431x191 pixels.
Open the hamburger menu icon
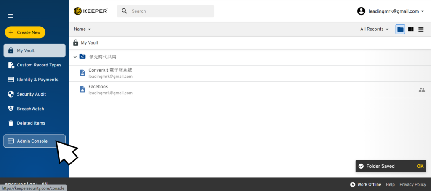pos(11,16)
